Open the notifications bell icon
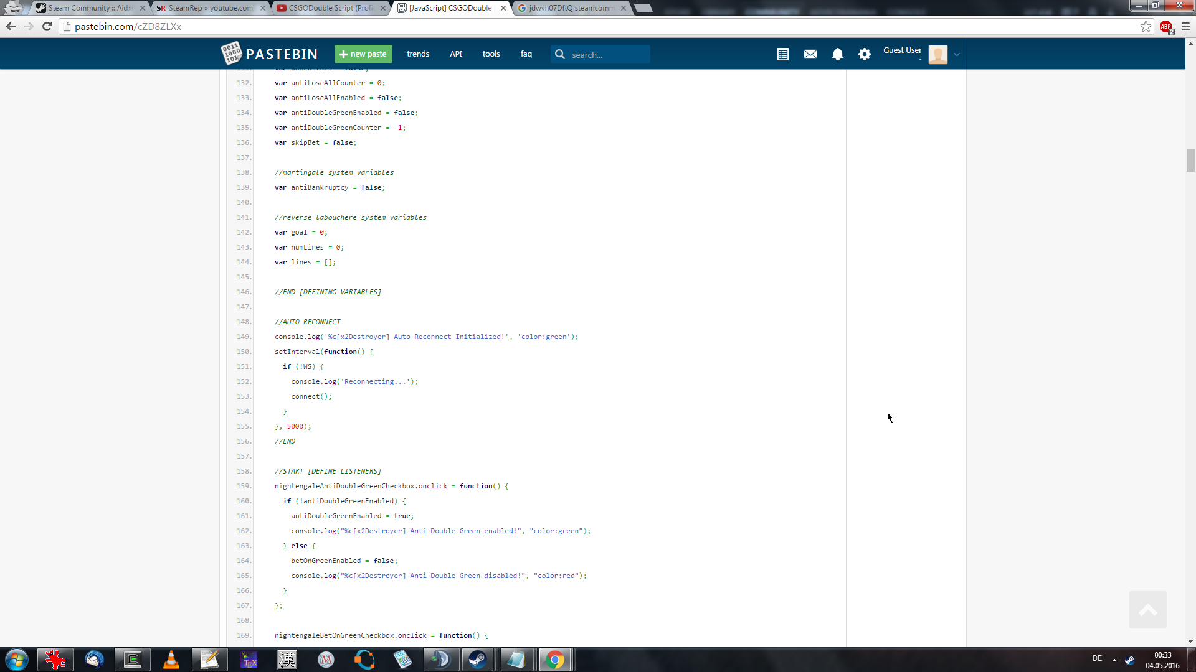The image size is (1196, 672). tap(837, 55)
